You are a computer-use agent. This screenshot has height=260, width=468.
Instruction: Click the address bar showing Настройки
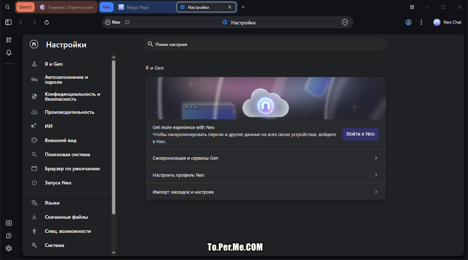tap(228, 22)
